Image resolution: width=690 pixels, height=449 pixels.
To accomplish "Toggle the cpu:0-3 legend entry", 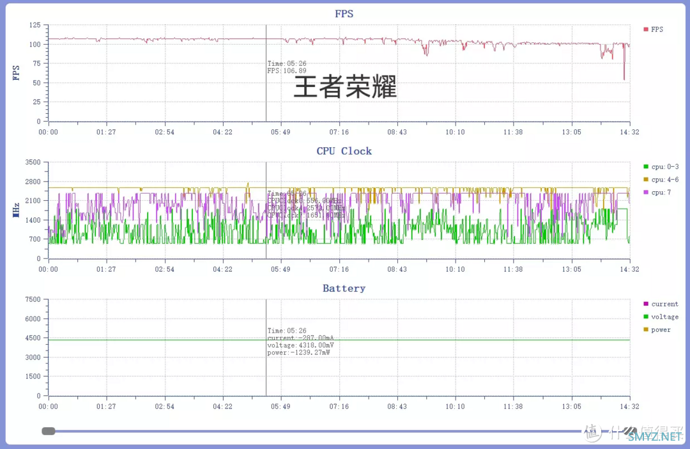I will (x=661, y=166).
